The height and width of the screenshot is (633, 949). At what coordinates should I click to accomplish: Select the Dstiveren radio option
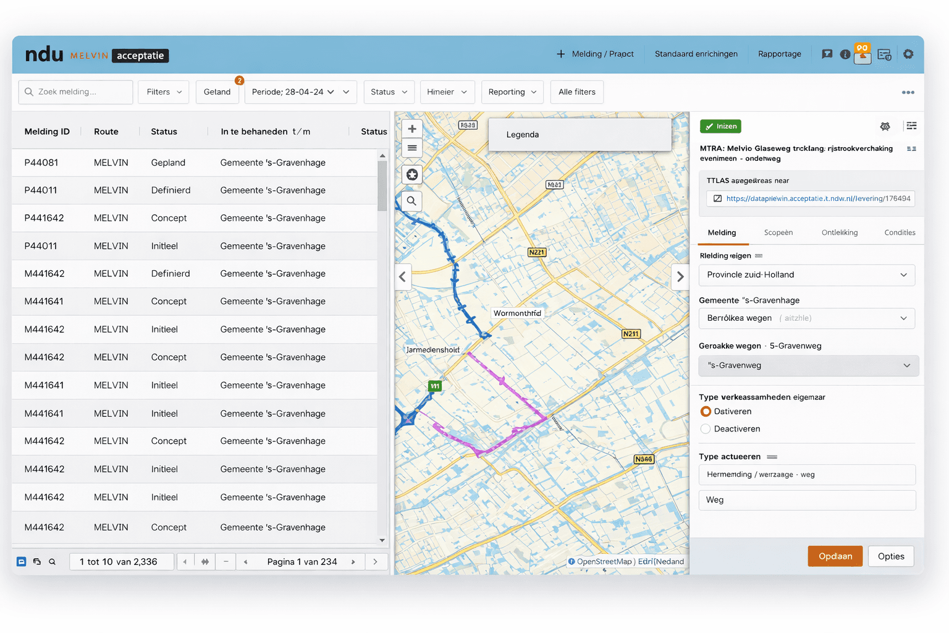(x=706, y=412)
